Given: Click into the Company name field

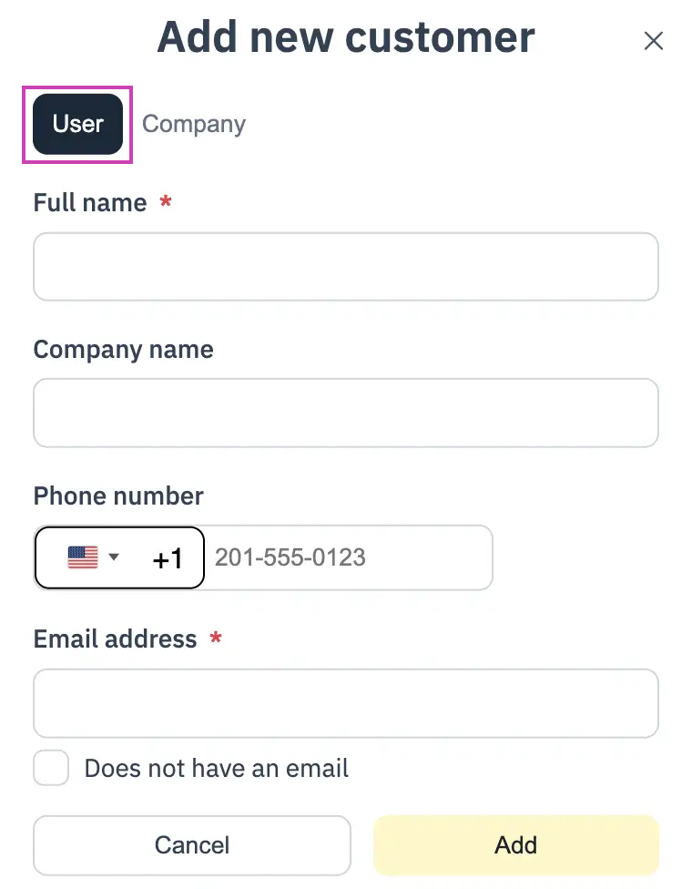Looking at the screenshot, I should (x=346, y=413).
